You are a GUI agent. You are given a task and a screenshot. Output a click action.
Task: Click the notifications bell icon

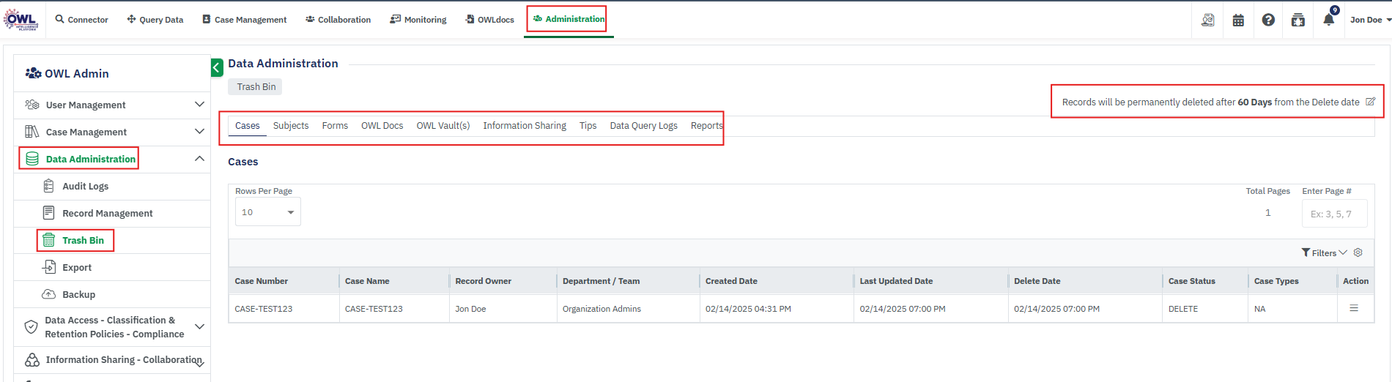(1328, 20)
